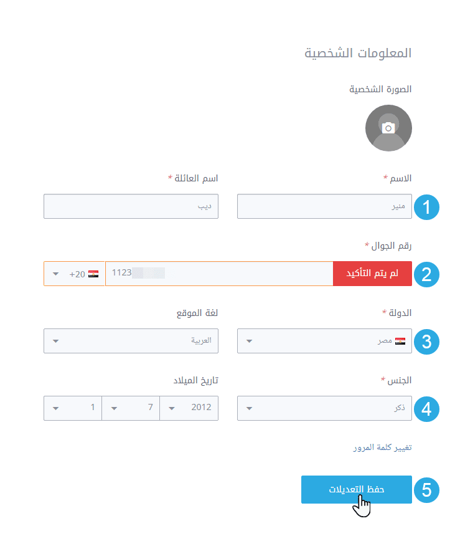Click the blue step number 4 badge
This screenshot has height=536, width=455.
click(426, 409)
